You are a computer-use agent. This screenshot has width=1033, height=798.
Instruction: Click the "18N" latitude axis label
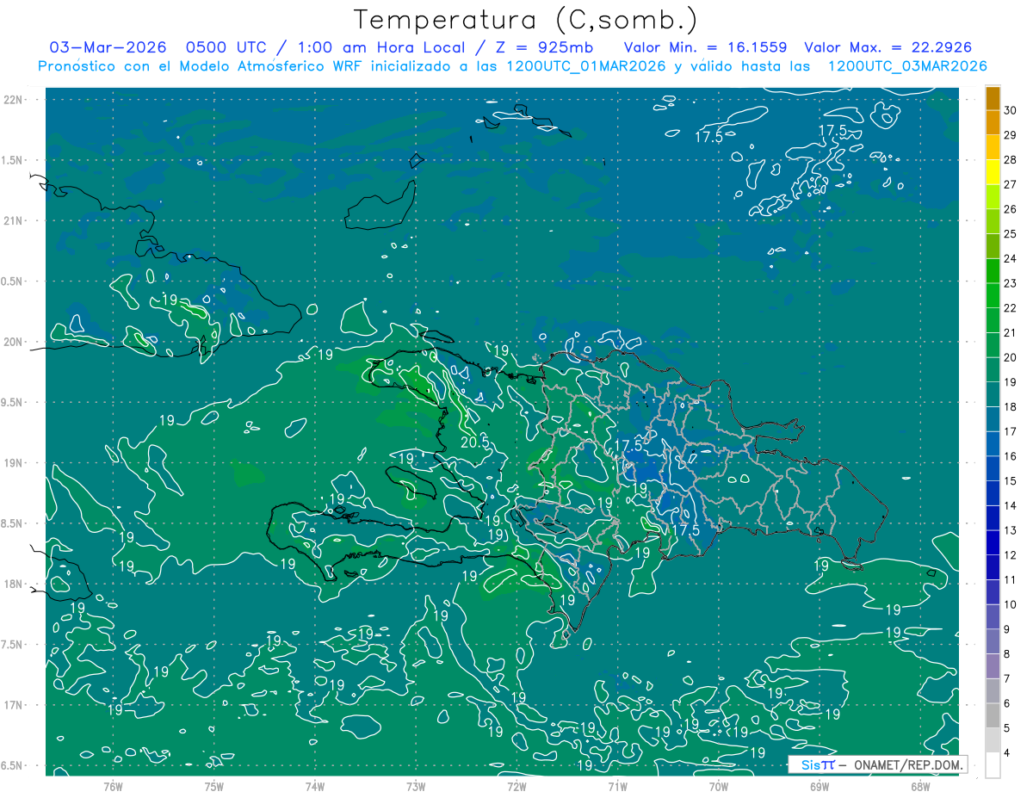(13, 584)
